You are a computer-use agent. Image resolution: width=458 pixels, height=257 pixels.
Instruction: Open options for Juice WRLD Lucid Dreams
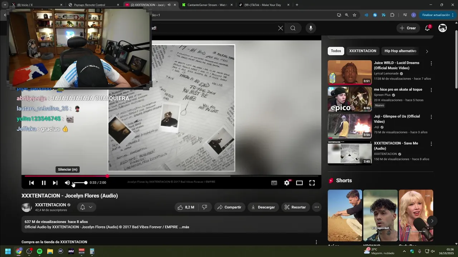pos(431,63)
